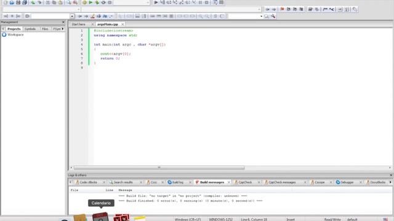This screenshot has width=394, height=221.
Task: Close the argsMain.cpp editor tab
Action: tap(123, 25)
